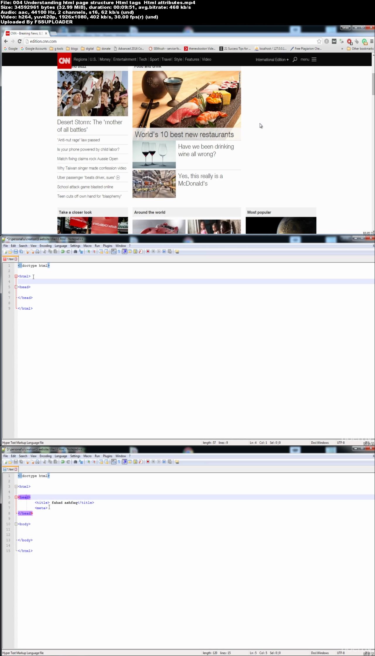Click the CNN search magnifier icon
This screenshot has width=375, height=656.
tap(295, 60)
